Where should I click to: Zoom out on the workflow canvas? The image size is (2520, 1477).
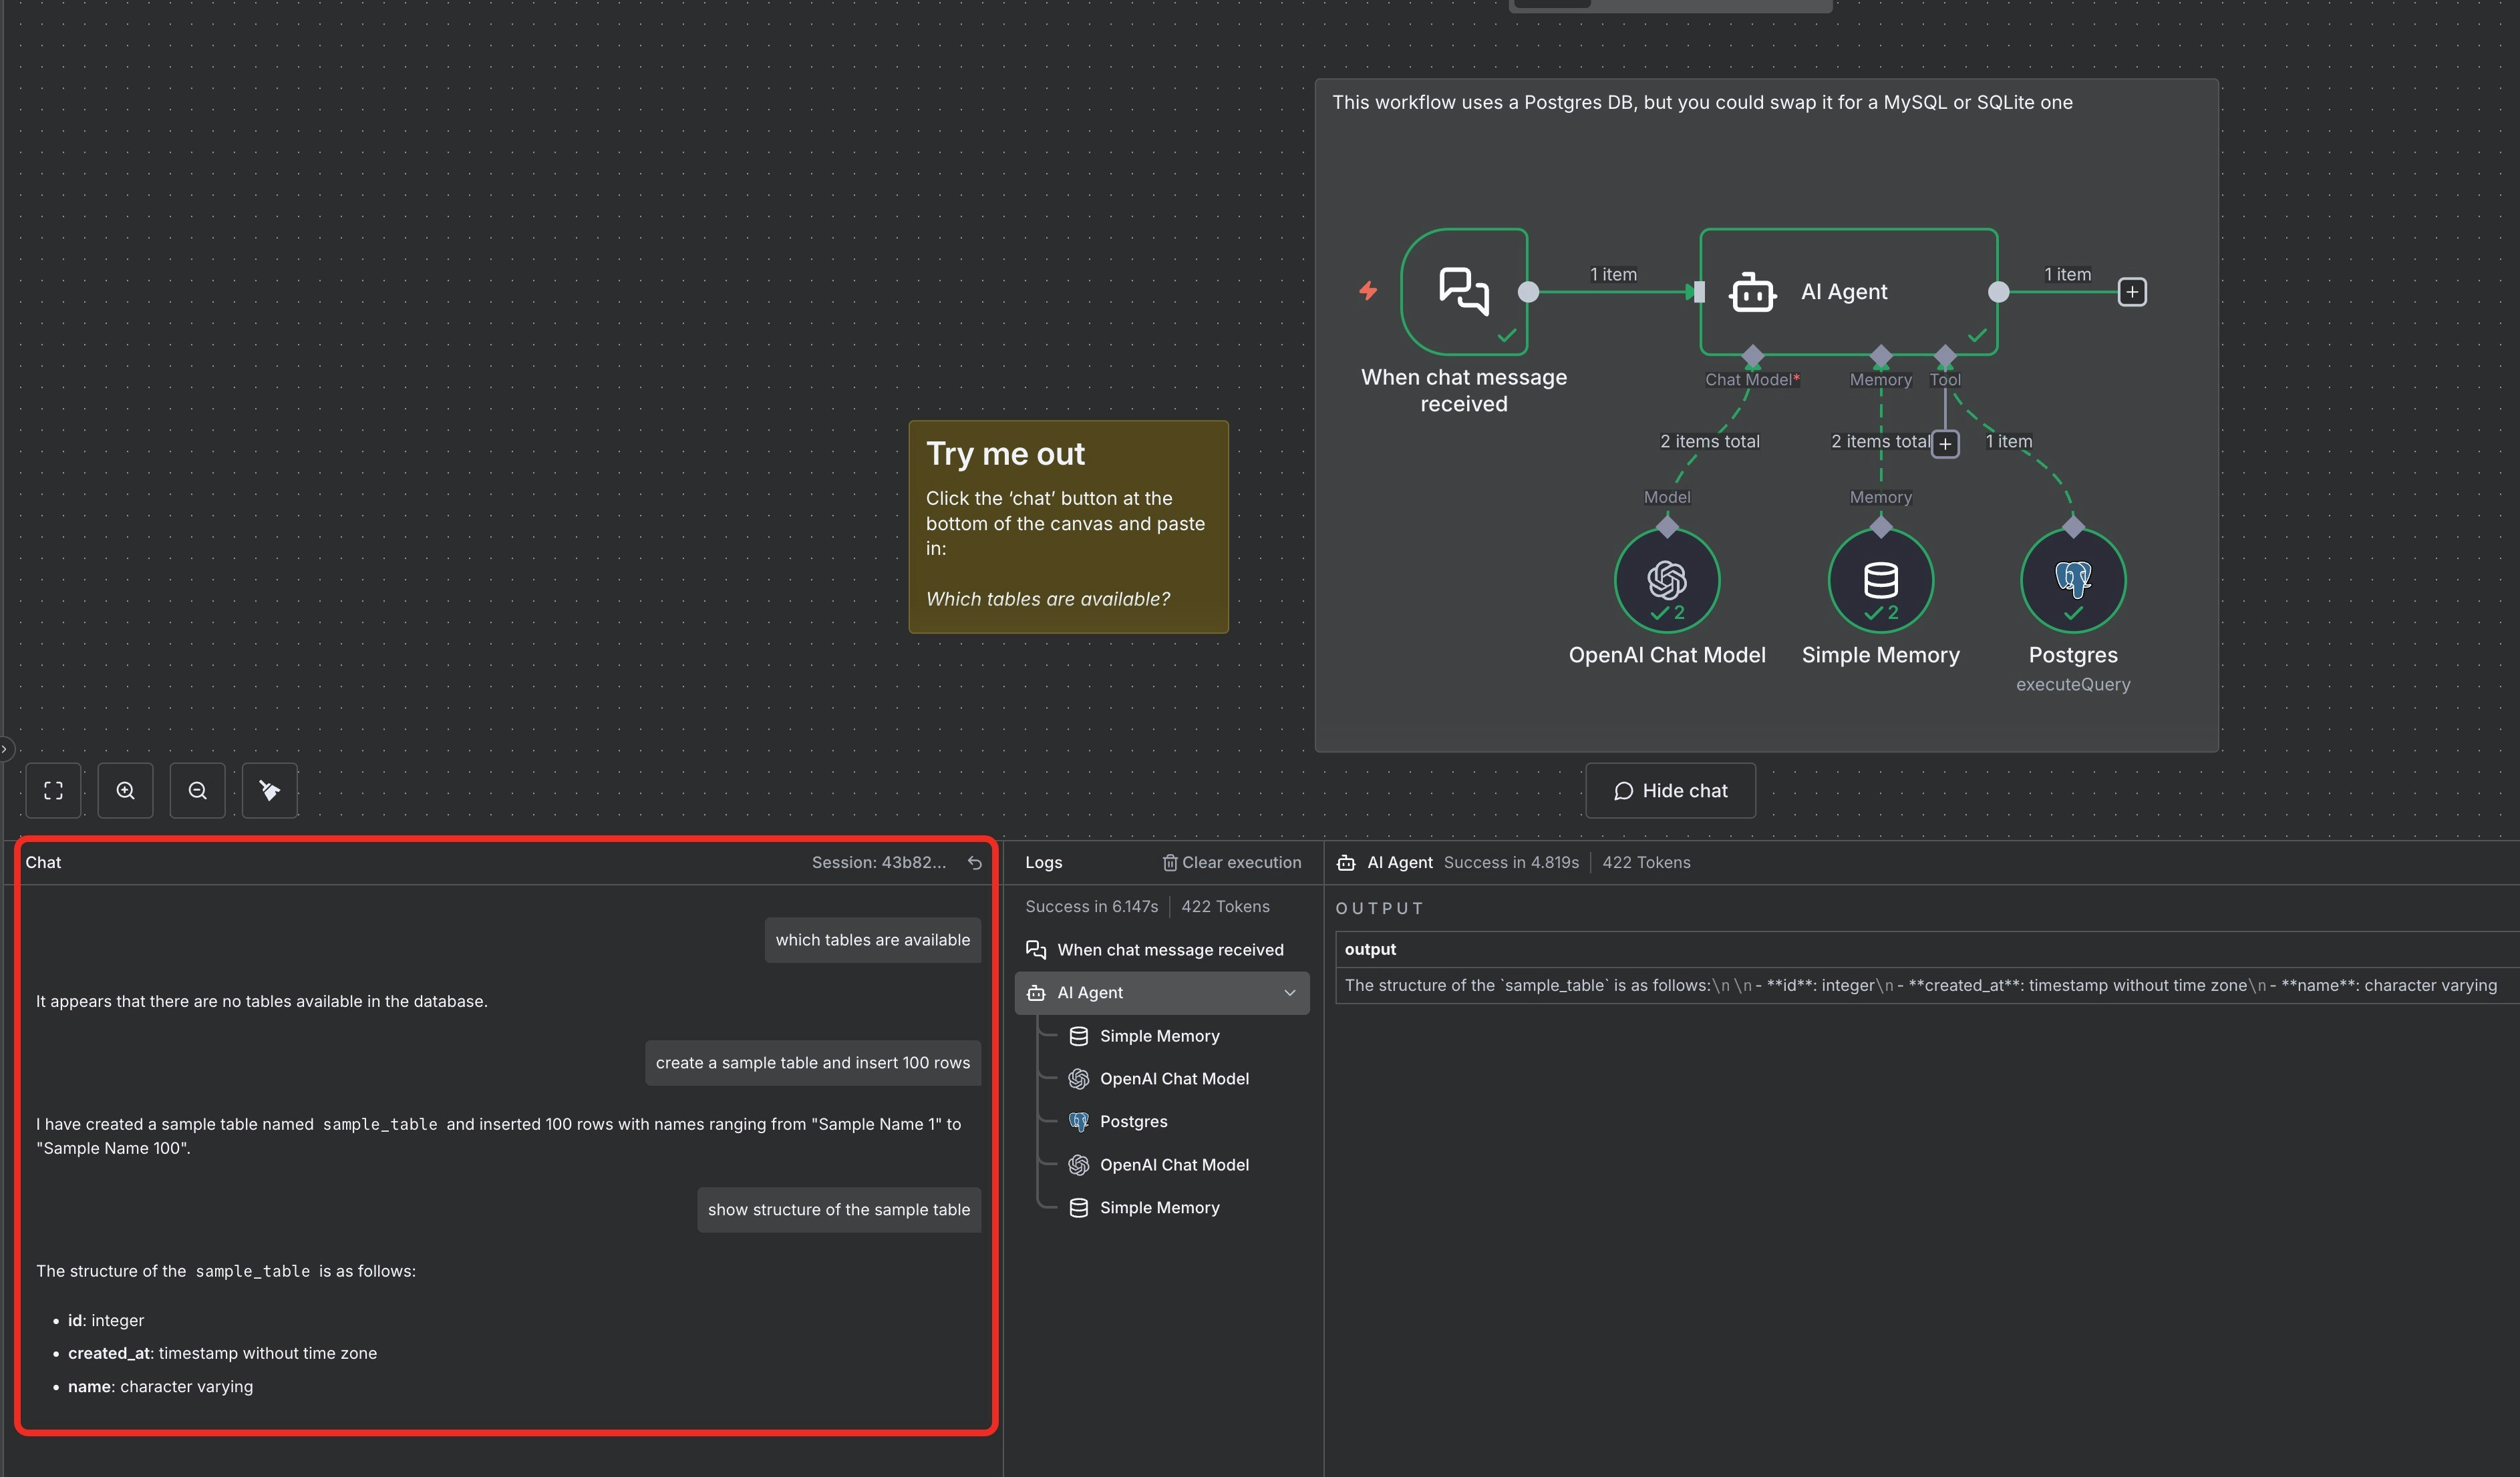197,789
